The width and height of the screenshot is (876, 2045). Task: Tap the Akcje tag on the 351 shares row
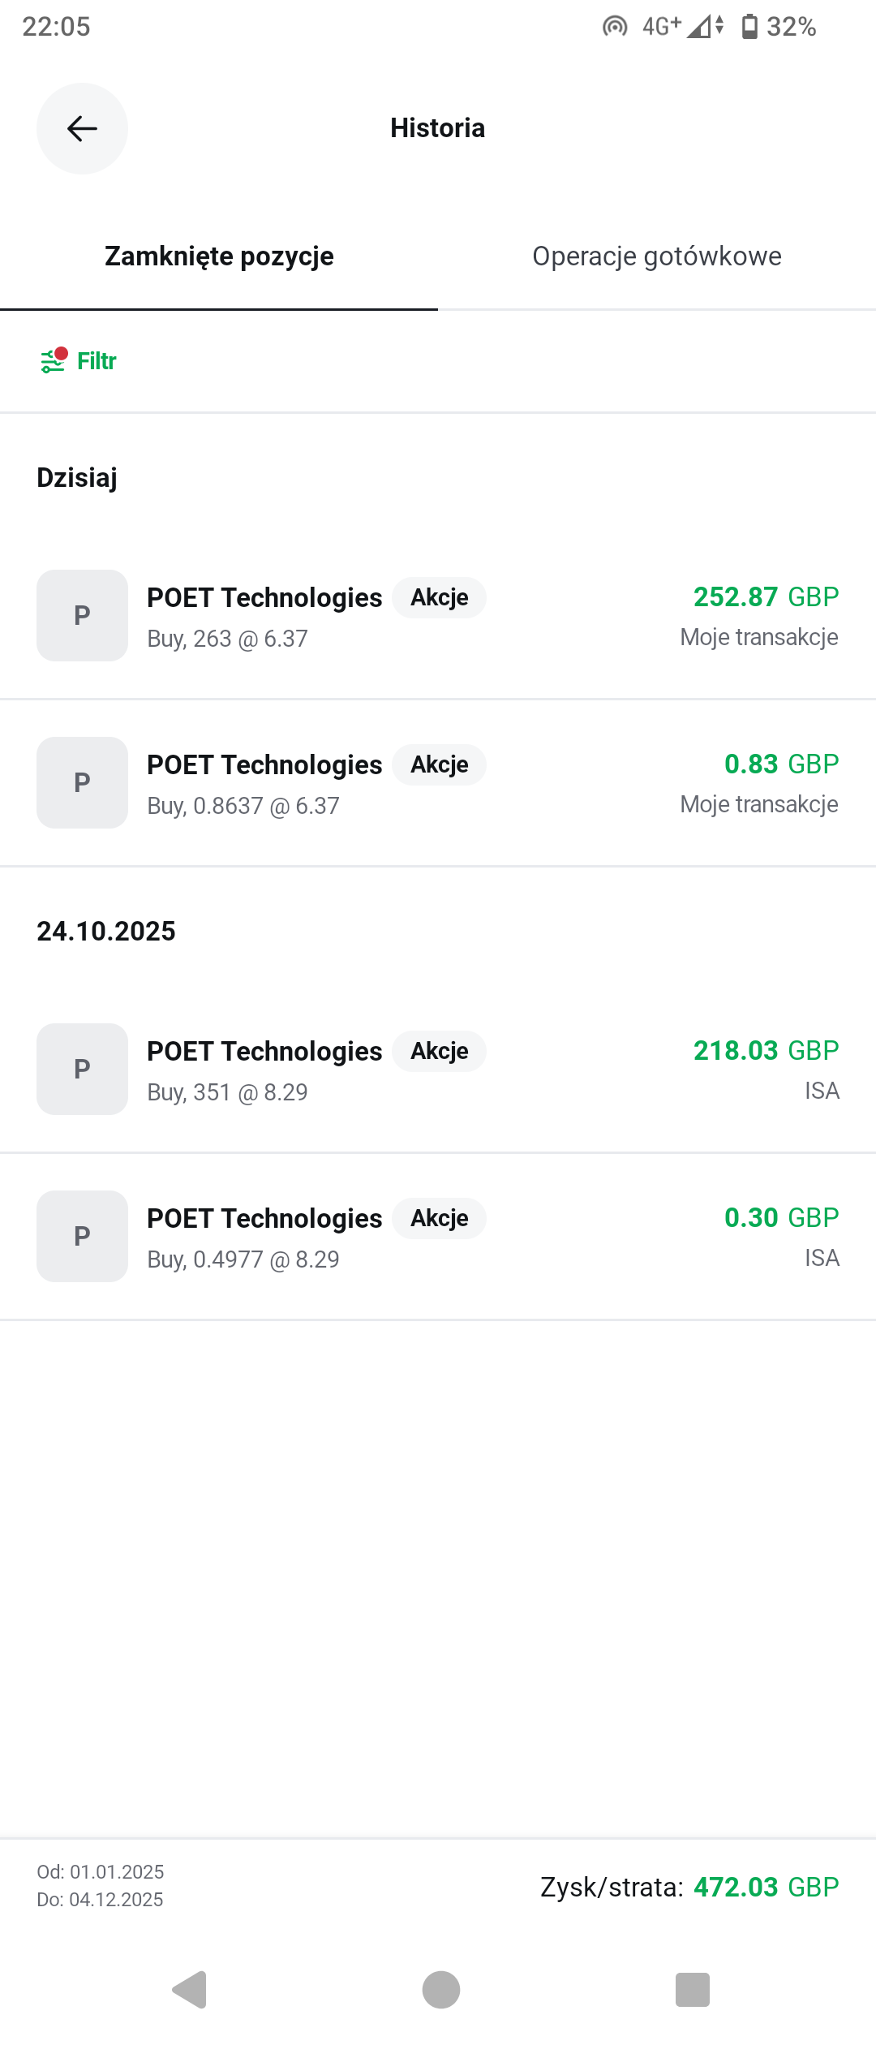439,1051
